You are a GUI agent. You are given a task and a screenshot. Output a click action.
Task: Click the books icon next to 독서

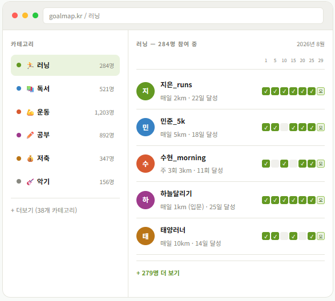click(30, 88)
